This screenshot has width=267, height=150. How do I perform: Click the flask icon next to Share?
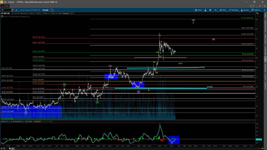tap(205, 10)
